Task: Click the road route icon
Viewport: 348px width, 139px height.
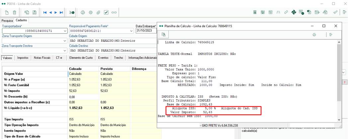Action: [x=278, y=12]
